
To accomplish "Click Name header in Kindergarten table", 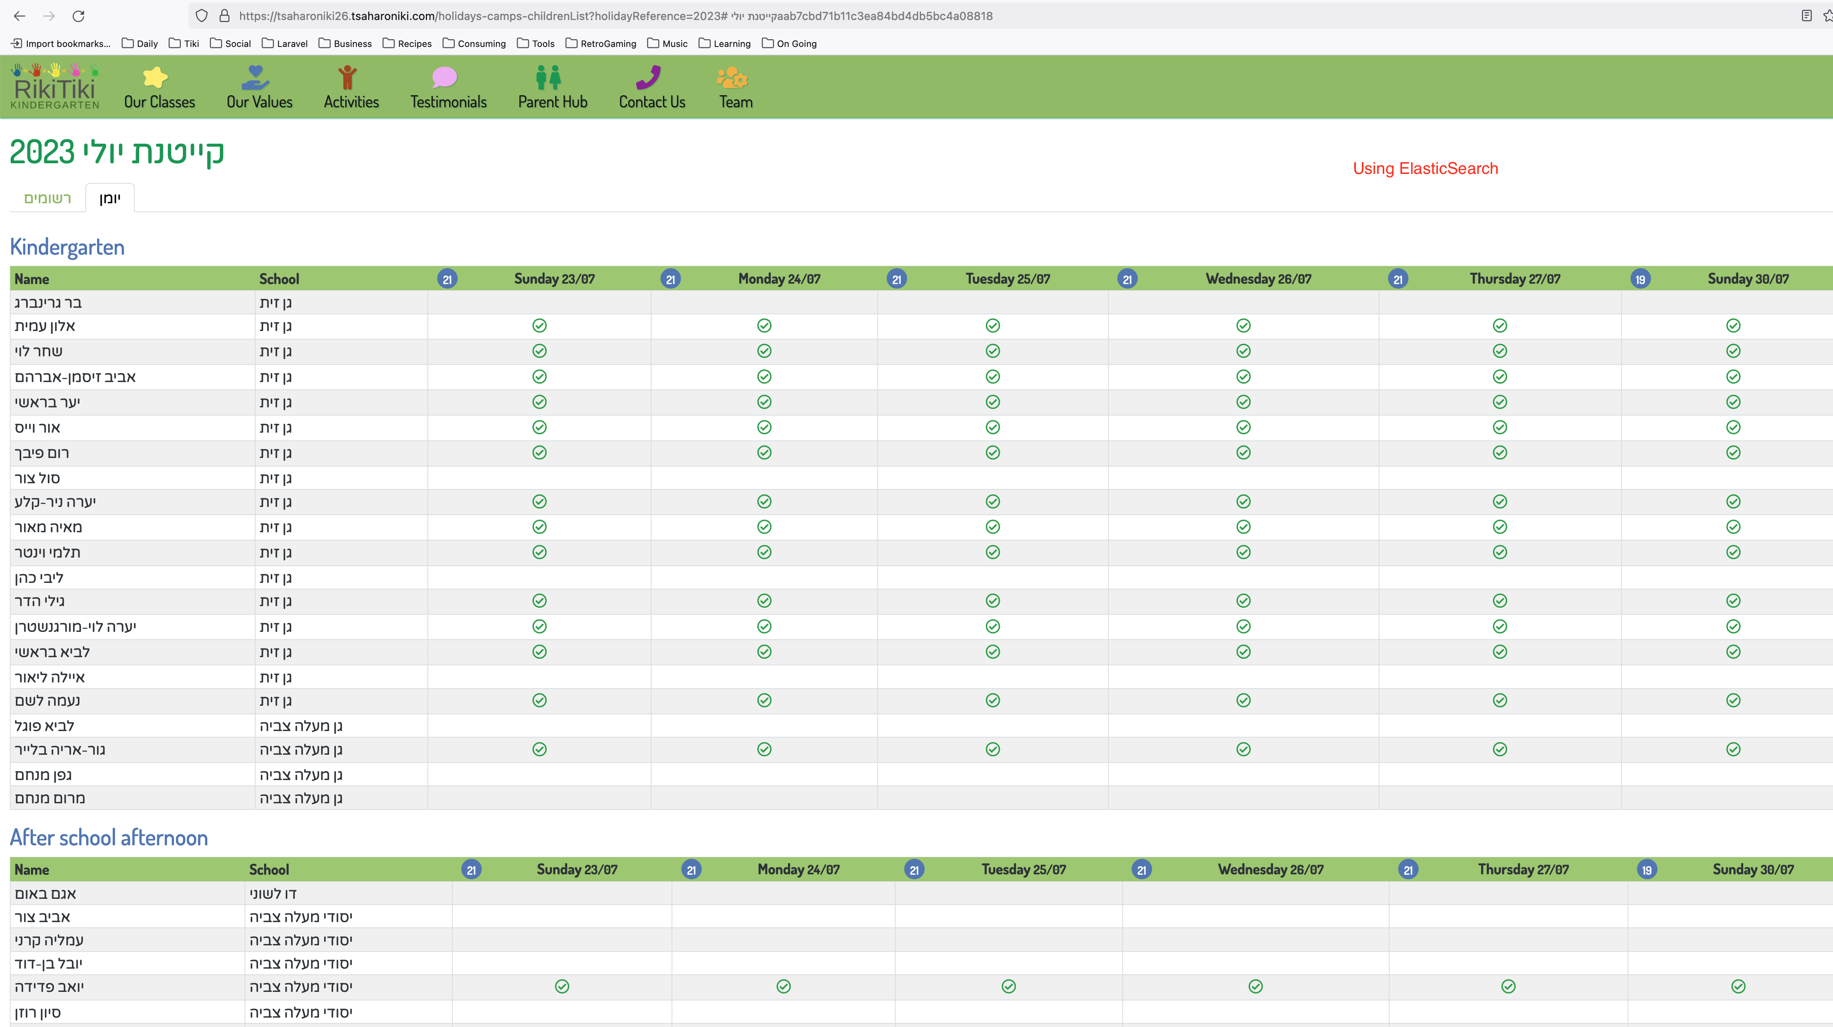I will point(32,279).
